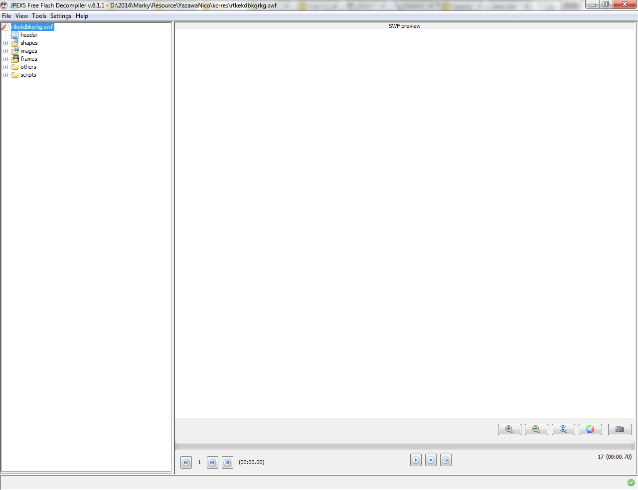The height and width of the screenshot is (490, 638).
Task: Click the go-to-frame button
Action: (x=227, y=463)
